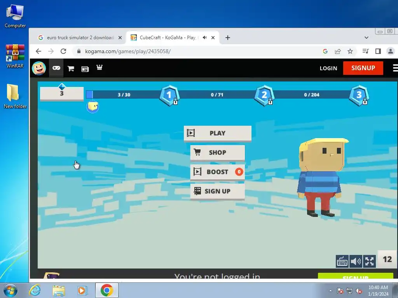Toggle the browser side panel
The height and width of the screenshot is (298, 398).
(x=378, y=52)
